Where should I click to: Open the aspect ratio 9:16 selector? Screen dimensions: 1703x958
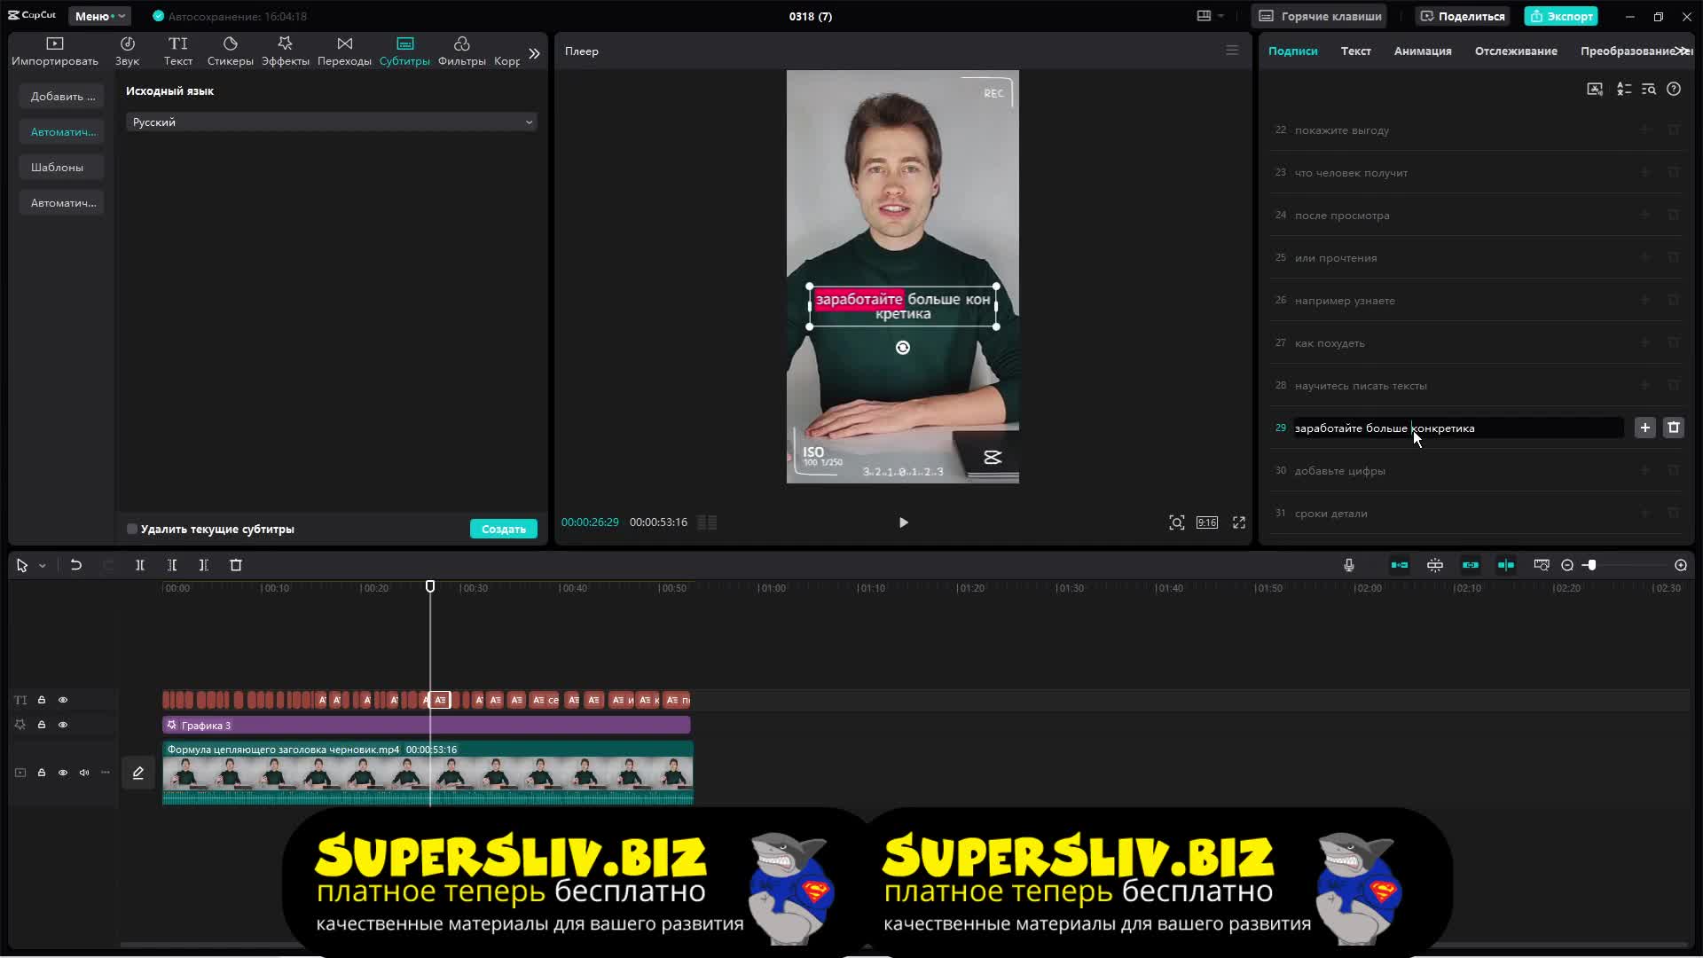(1207, 522)
